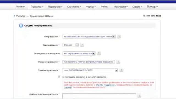The image size is (176, 99).
Task: Open the Подписчики menu
Action: point(55,7)
